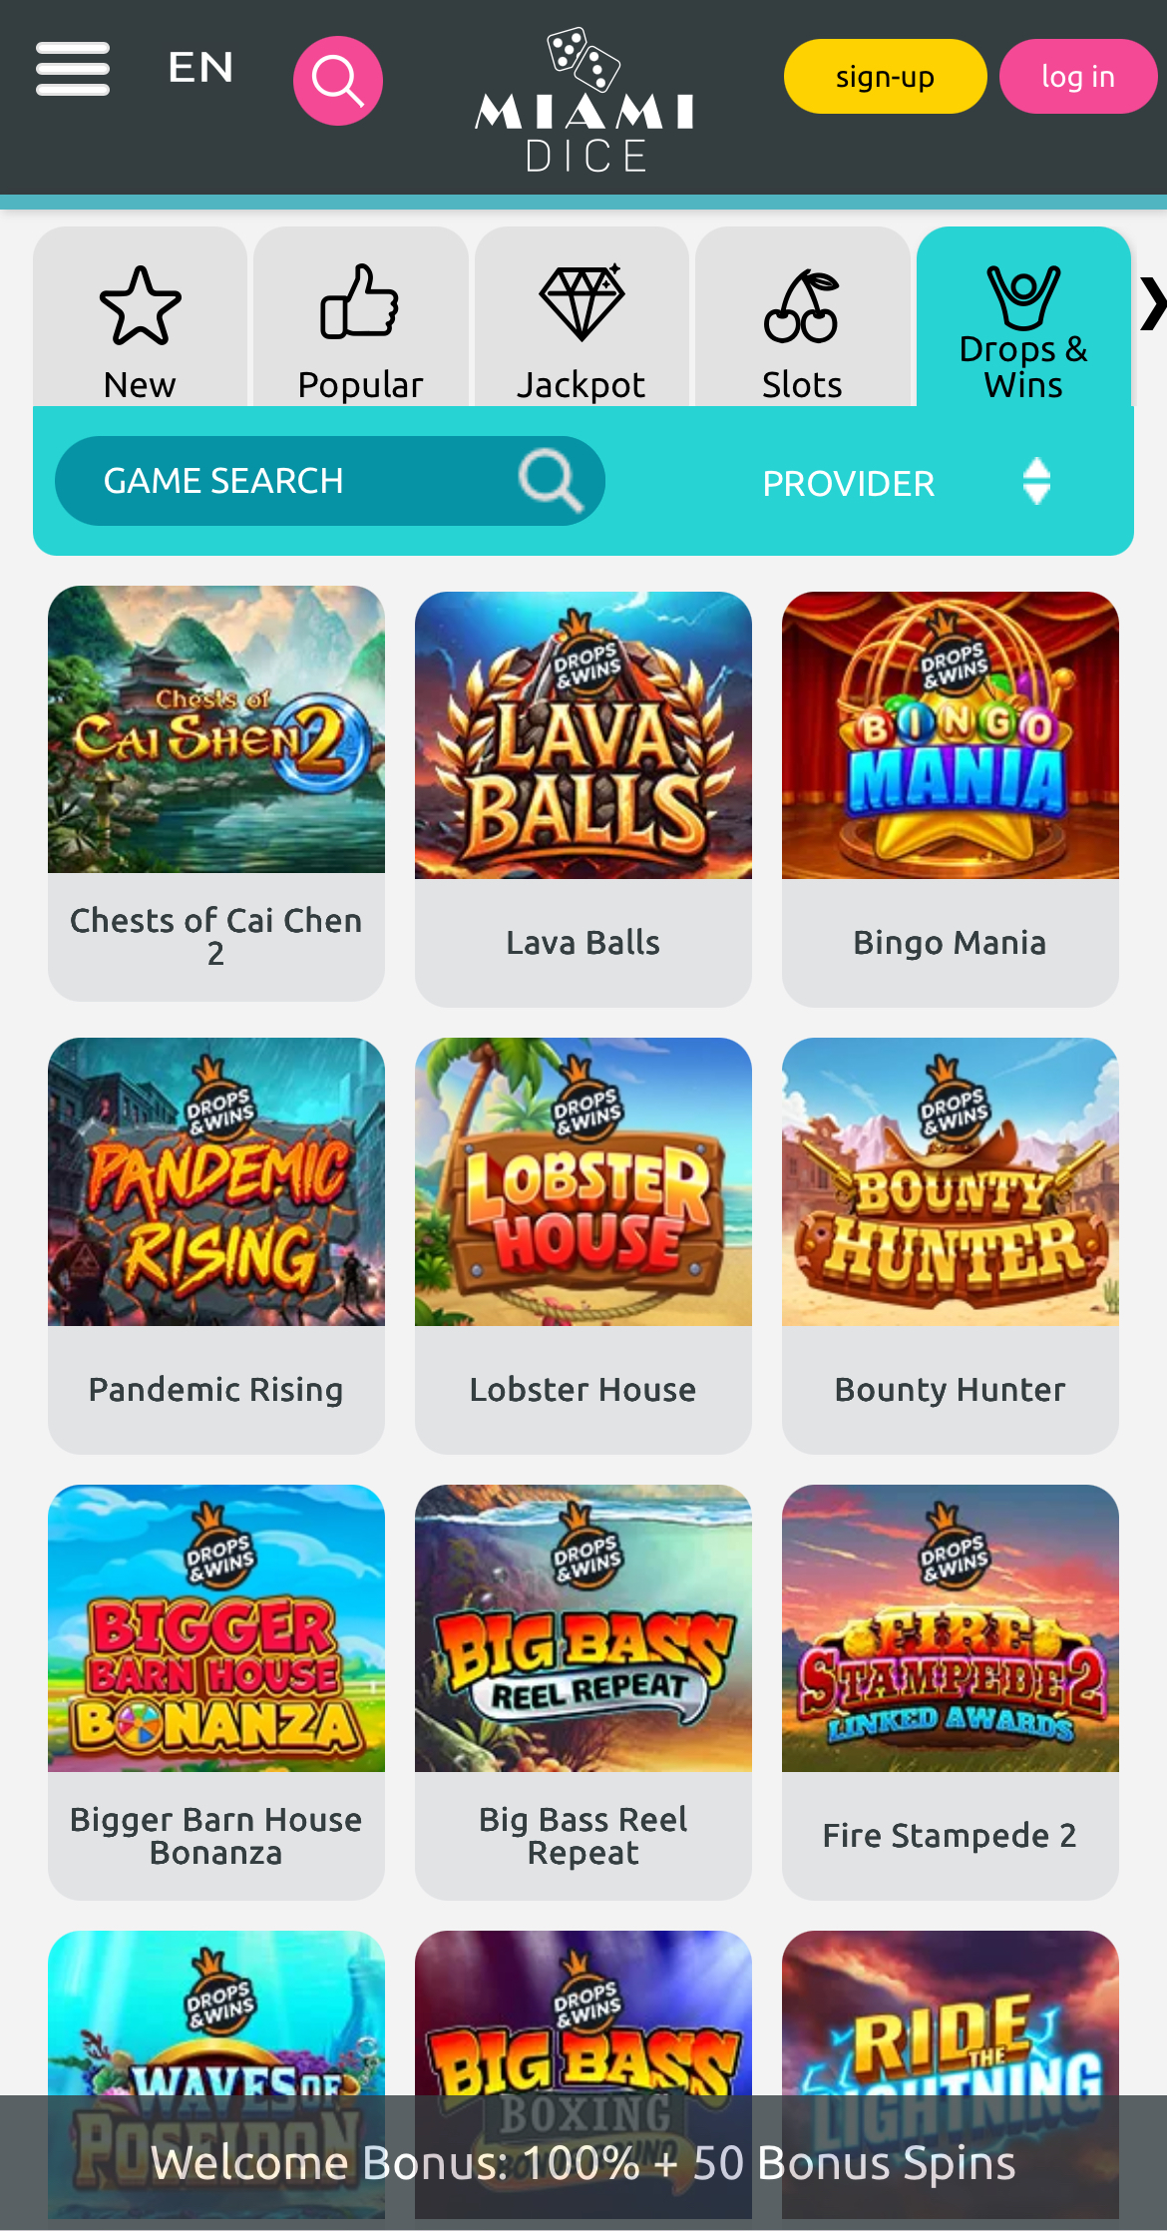
Task: Tap the pink search icon in header
Action: point(338,81)
